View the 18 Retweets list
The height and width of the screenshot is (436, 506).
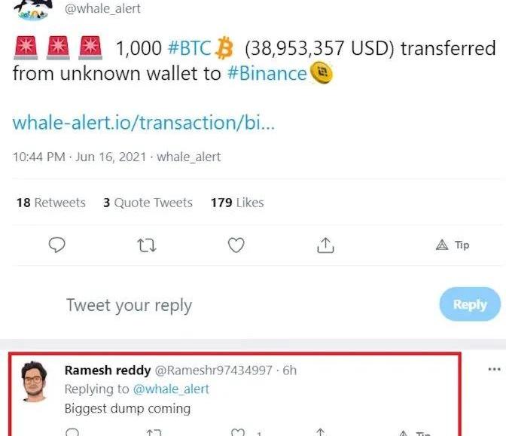pos(51,203)
